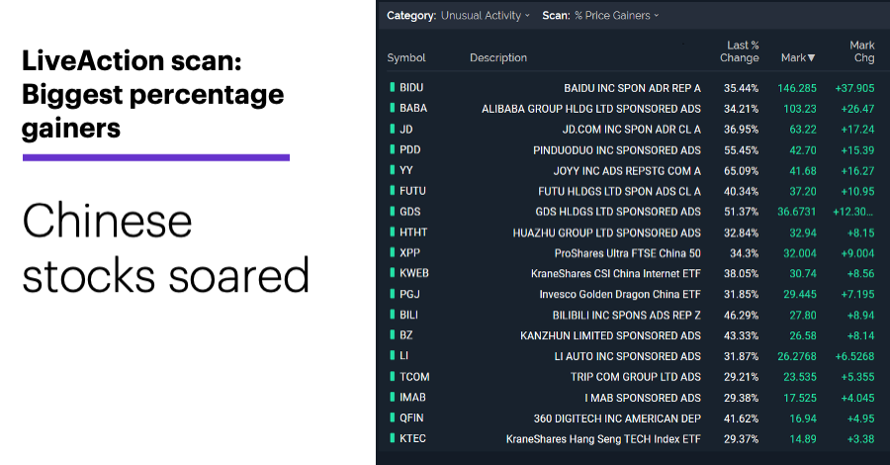Sort by the Mark column arrow
Screen dimensions: 890x465
tap(811, 58)
